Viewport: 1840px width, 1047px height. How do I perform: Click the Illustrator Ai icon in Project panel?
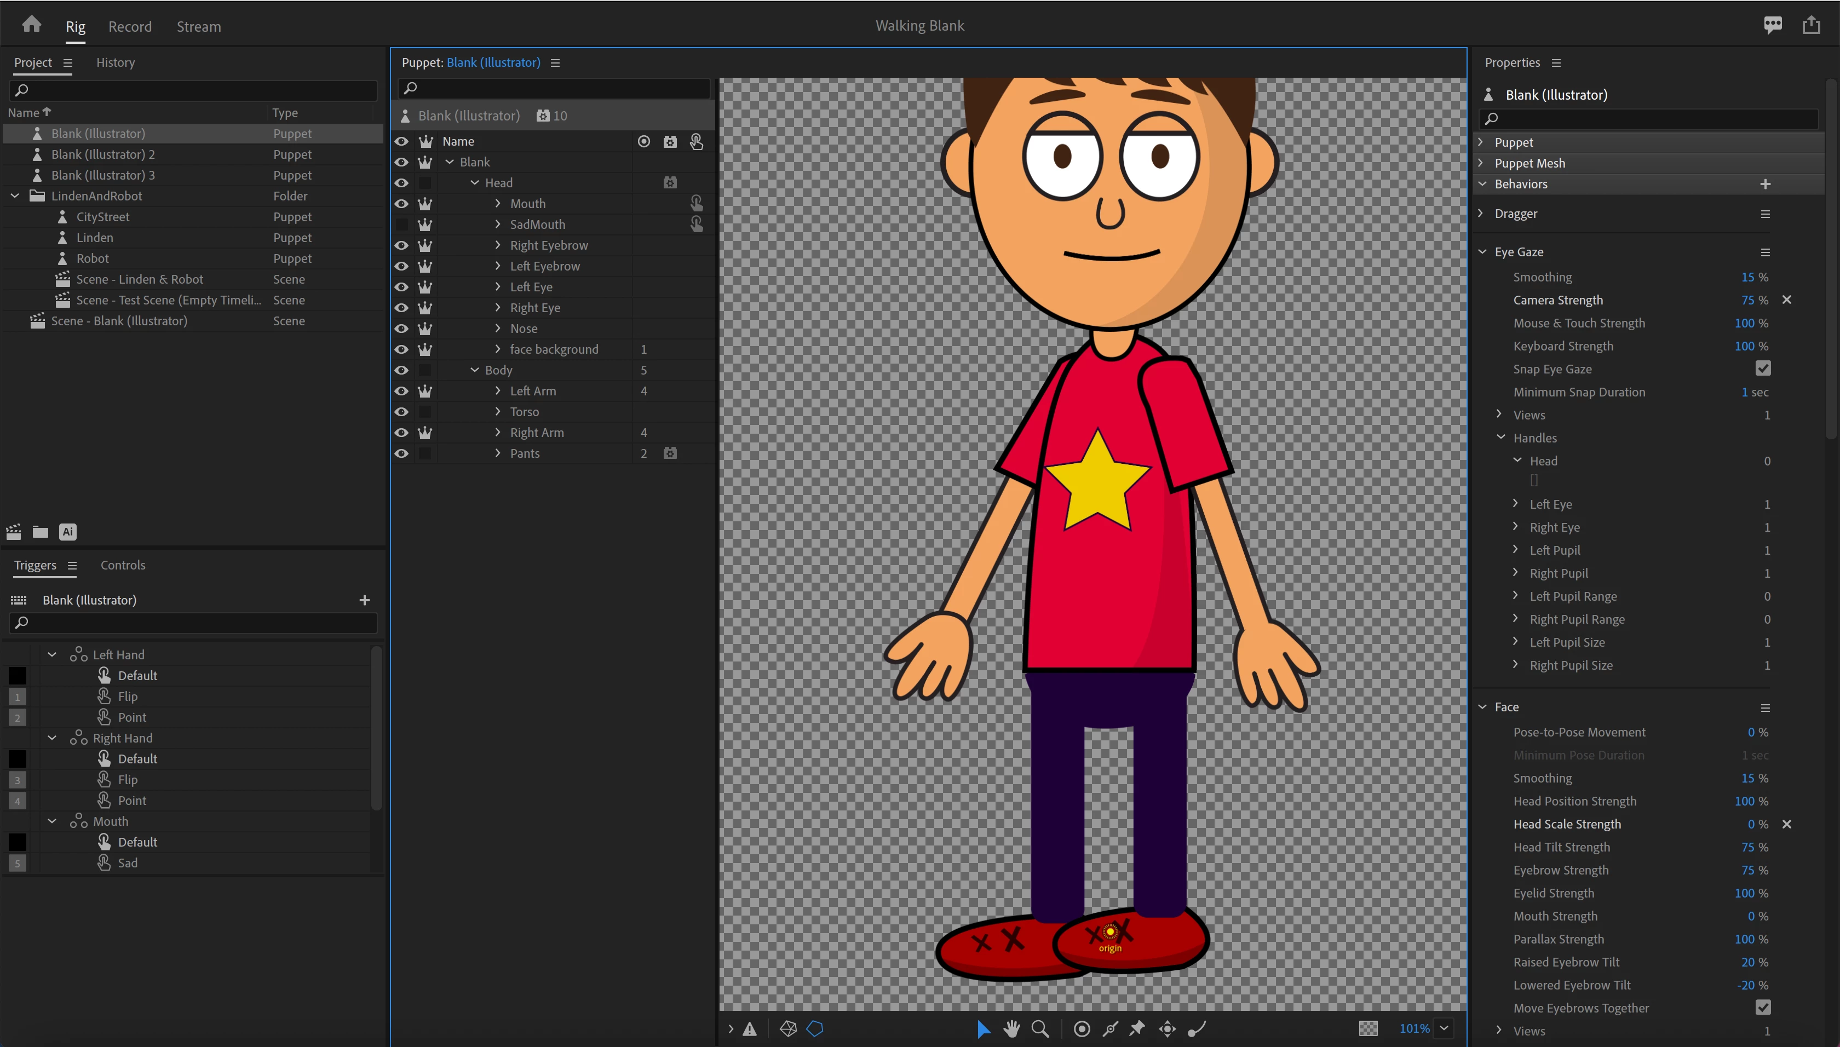coord(67,532)
